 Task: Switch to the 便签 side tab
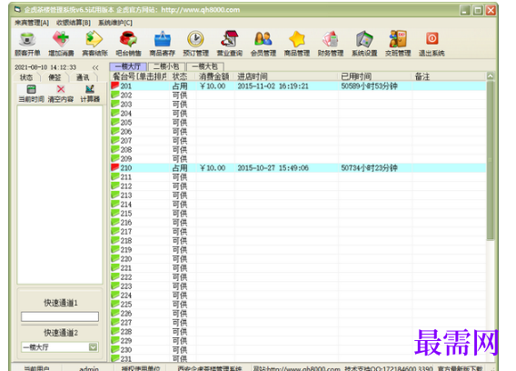(55, 77)
